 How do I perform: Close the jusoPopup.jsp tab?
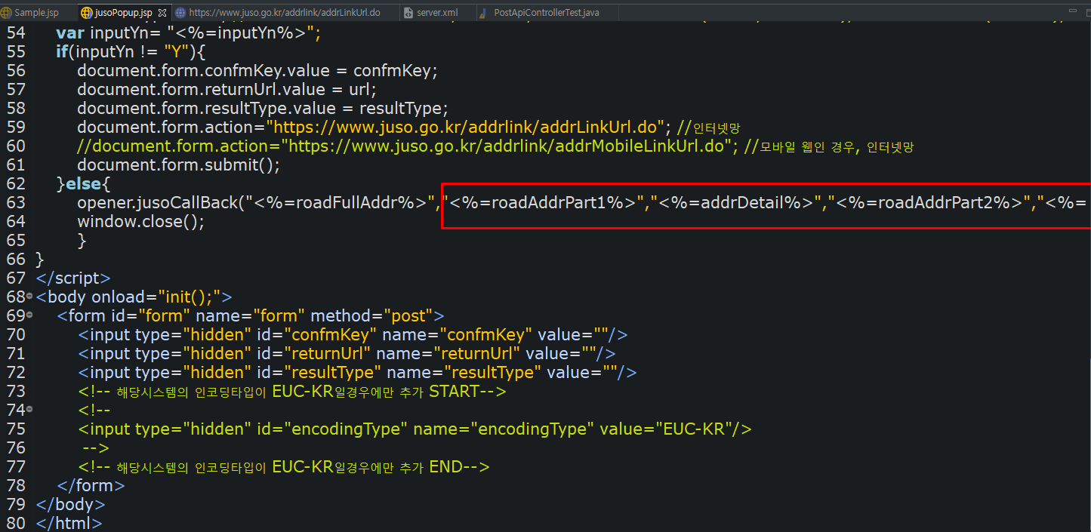click(x=162, y=13)
